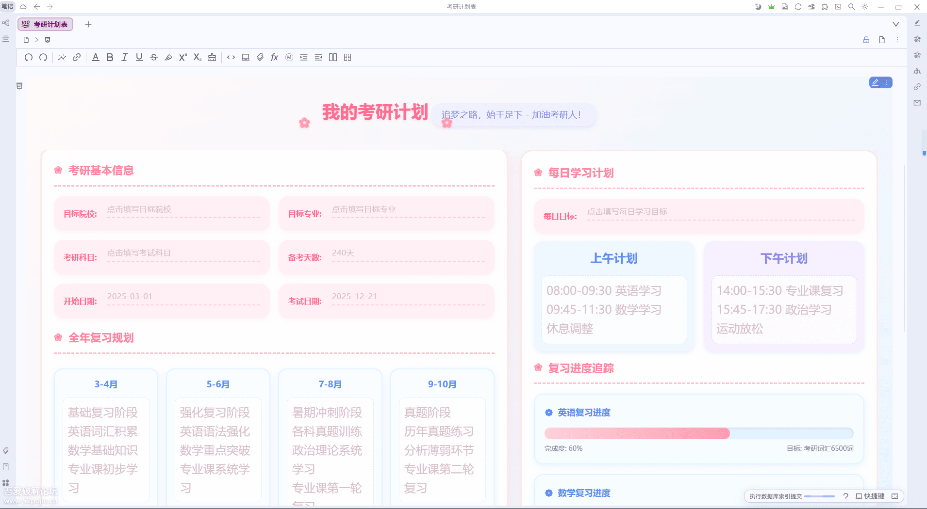Image resolution: width=927 pixels, height=509 pixels.
Task: Expand the breadcrumb arrow next to page icon
Action: pyautogui.click(x=36, y=40)
